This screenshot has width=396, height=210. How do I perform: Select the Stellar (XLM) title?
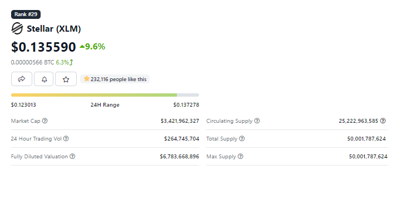(54, 28)
